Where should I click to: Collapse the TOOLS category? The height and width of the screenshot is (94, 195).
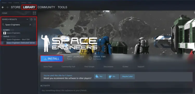click(2, 37)
